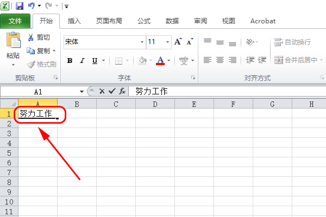The image size is (326, 217).
Task: Open the 数据 tab
Action: 172,21
